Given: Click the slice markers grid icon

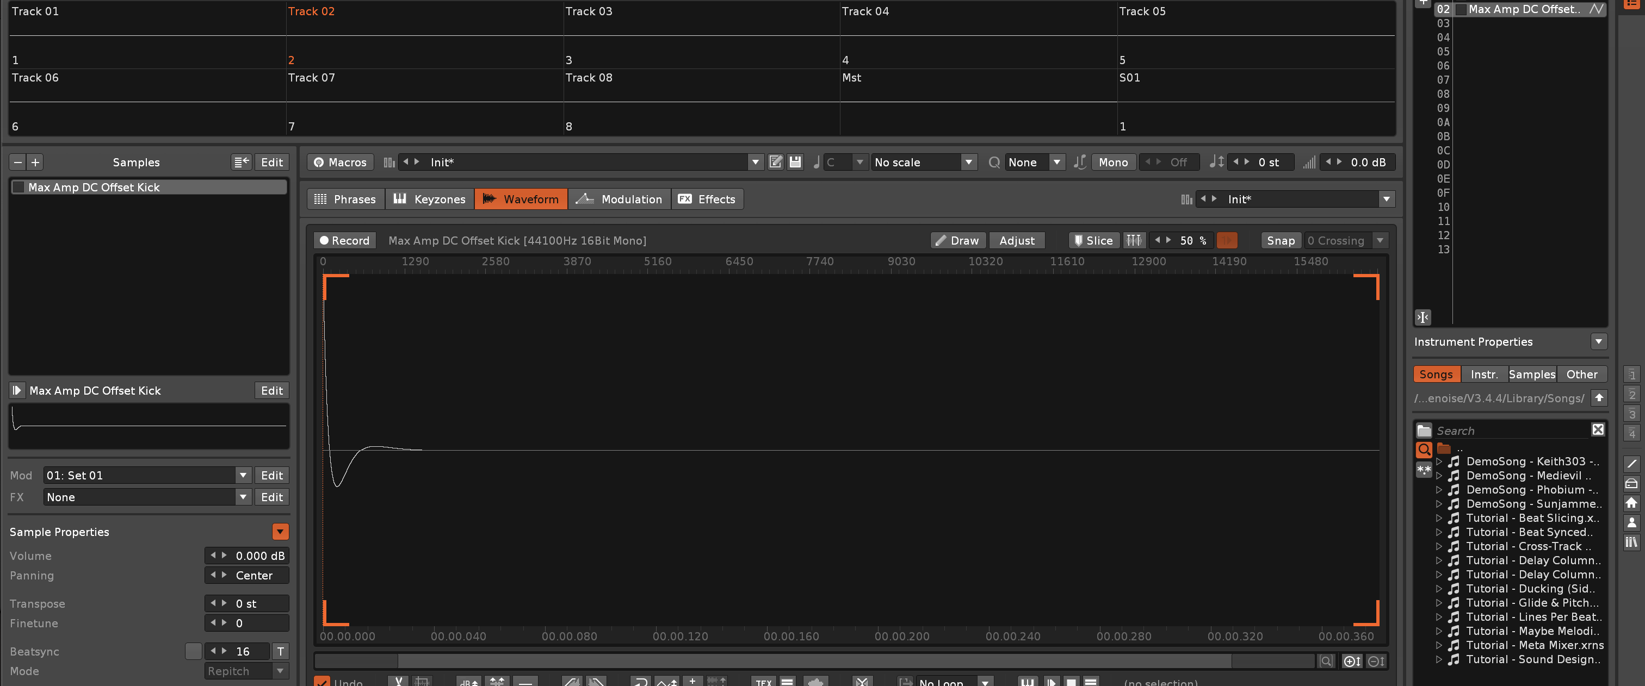Looking at the screenshot, I should pos(1134,241).
